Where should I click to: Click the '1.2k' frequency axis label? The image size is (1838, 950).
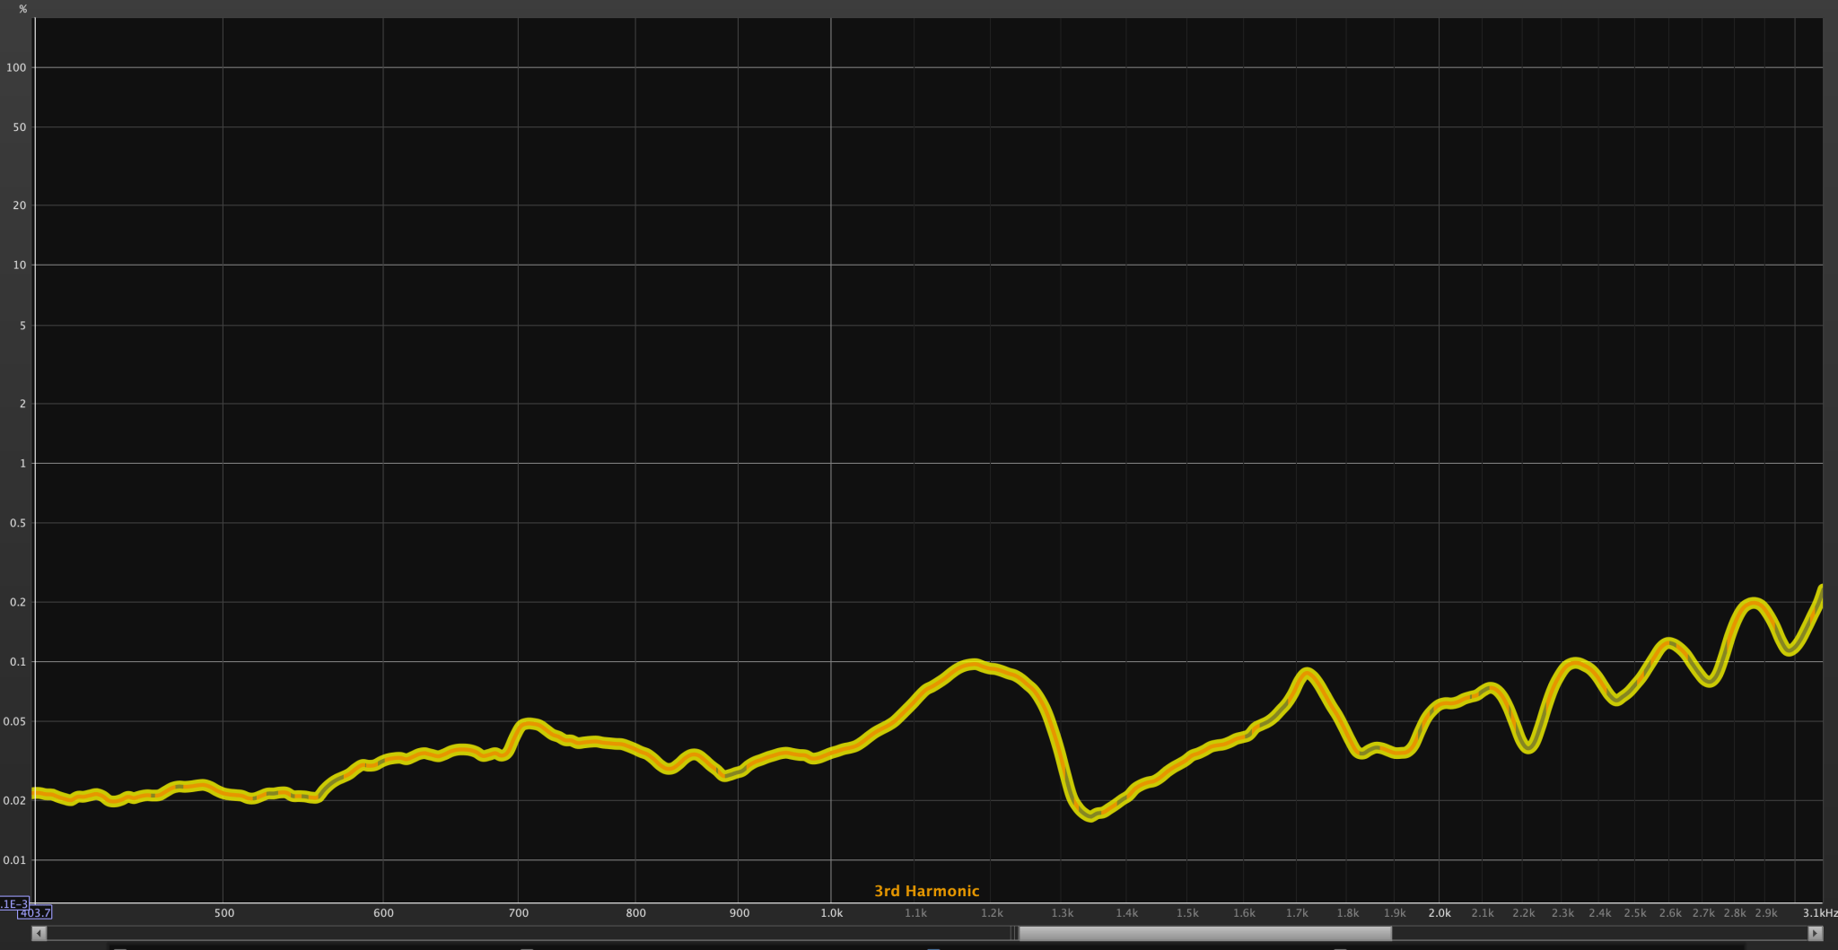click(992, 913)
